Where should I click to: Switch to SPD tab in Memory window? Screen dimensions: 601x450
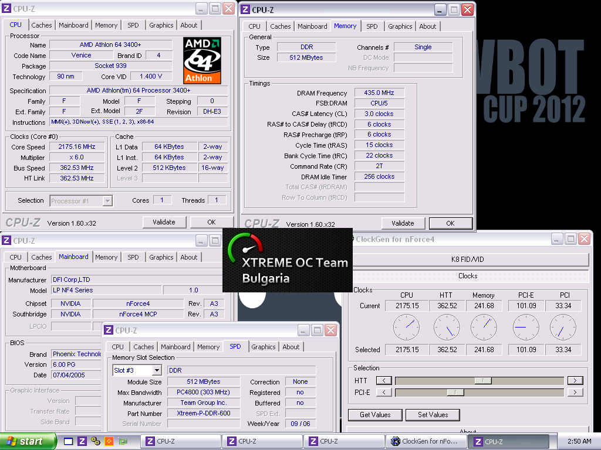click(372, 26)
